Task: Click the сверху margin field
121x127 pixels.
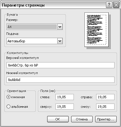Action: click(x=65, y=107)
